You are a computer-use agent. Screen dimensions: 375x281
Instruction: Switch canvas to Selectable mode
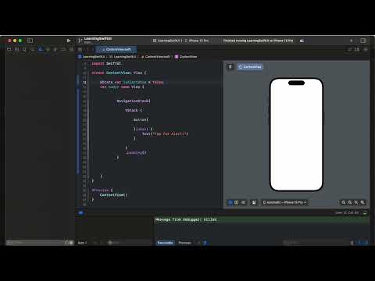coord(237,202)
